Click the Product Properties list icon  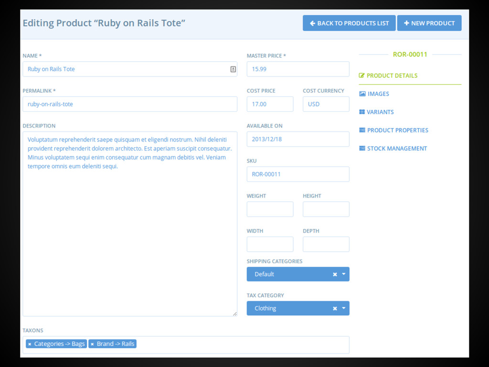[362, 130]
